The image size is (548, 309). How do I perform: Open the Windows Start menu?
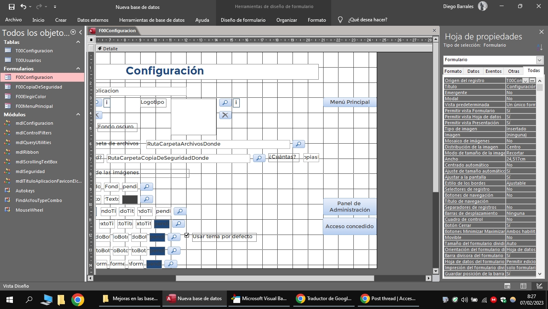[10, 299]
